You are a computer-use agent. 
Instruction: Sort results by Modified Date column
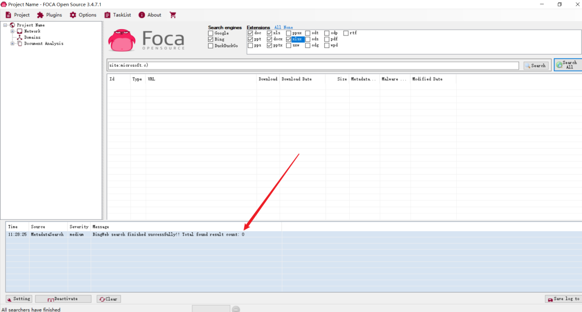(x=433, y=79)
